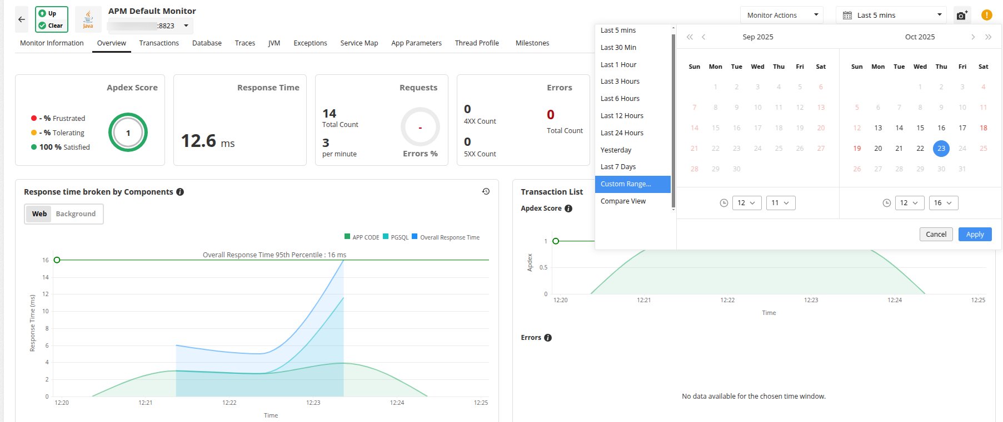
Task: Click the info icon beside Response time broken by Components
Action: 180,192
